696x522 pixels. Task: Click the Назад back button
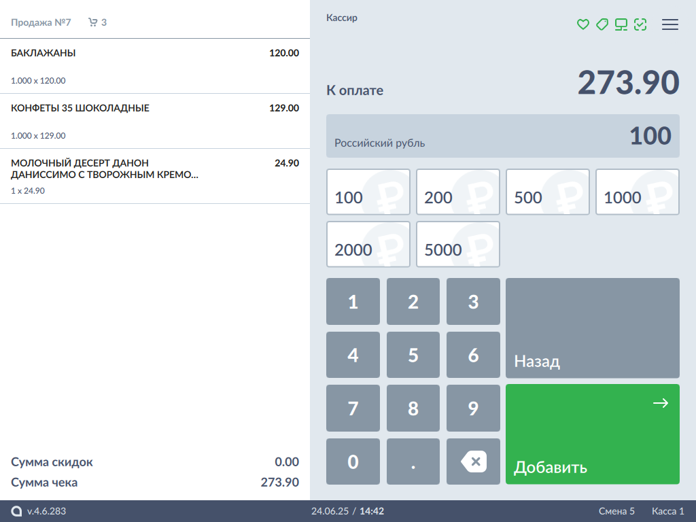click(x=592, y=328)
